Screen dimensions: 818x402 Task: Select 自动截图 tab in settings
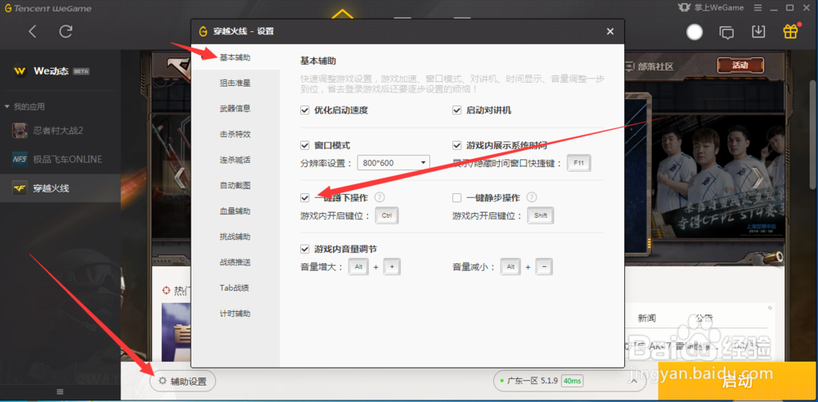[236, 185]
